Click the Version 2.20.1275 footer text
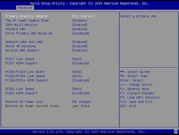179x135 pixels. 89,132
